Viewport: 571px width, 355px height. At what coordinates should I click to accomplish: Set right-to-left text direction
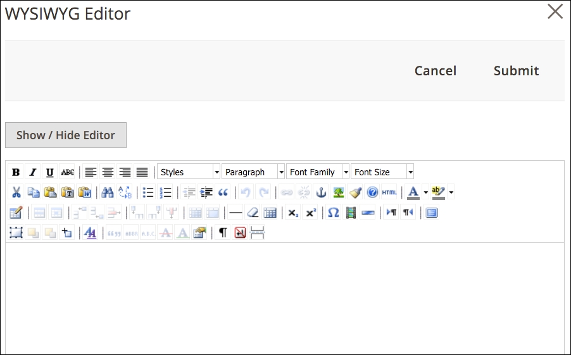408,213
